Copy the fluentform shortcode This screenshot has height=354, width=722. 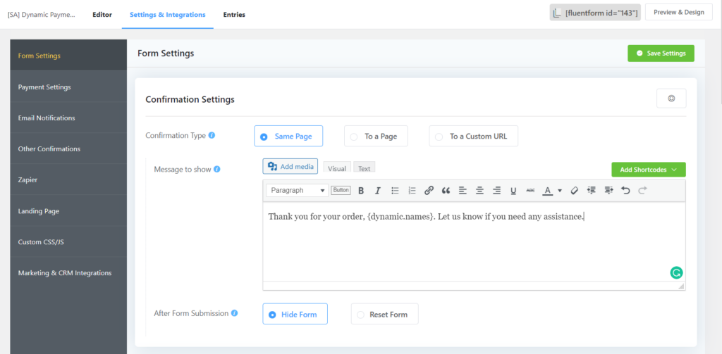click(595, 13)
